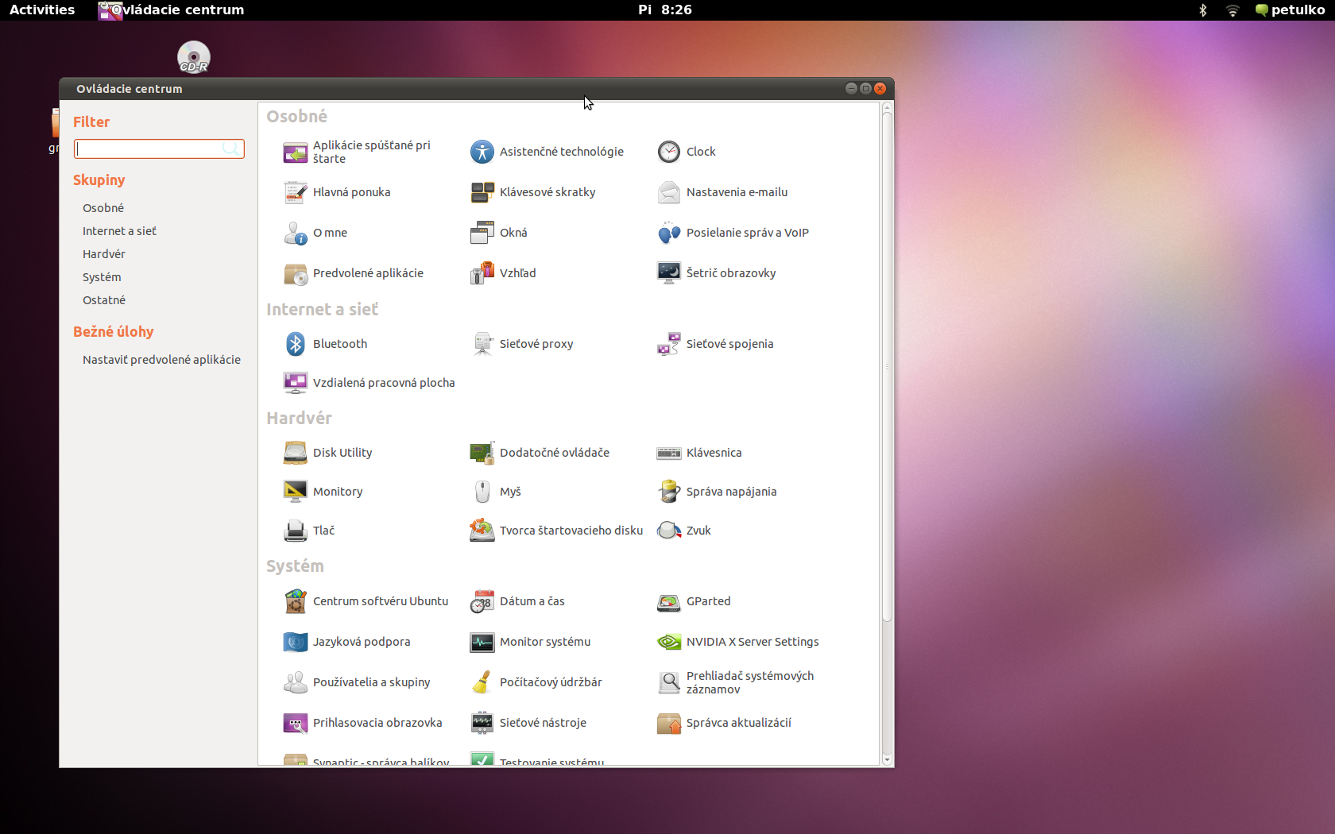Image resolution: width=1335 pixels, height=834 pixels.
Task: Open Asistenčné technológie accessibility settings
Action: pyautogui.click(x=482, y=152)
